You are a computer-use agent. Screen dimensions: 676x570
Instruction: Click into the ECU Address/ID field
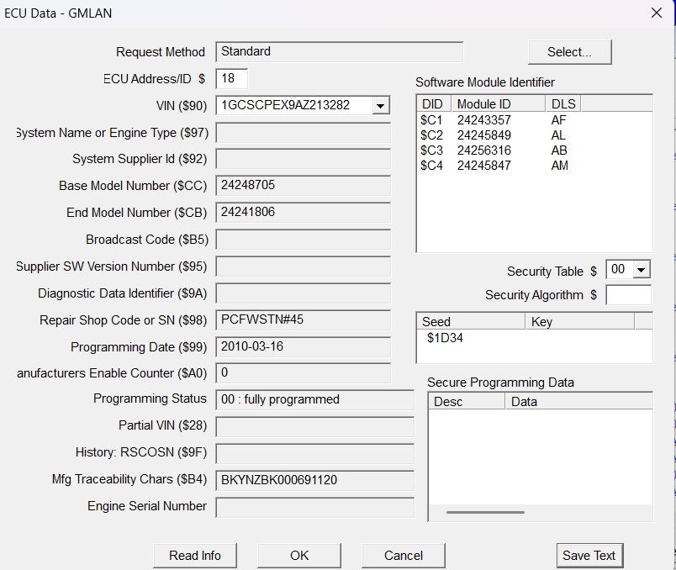pos(231,78)
